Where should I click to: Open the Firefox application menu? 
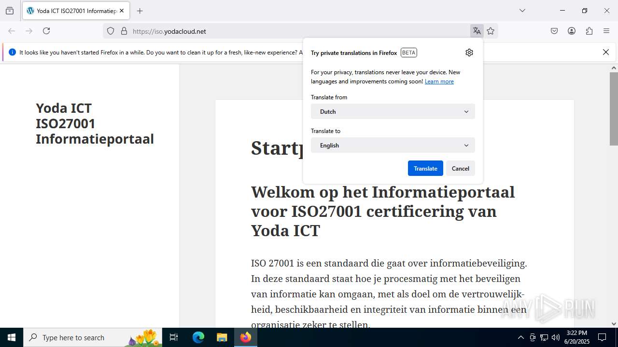606,31
